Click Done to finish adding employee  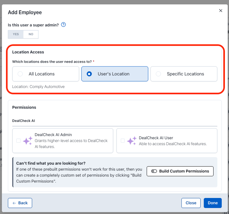[x=212, y=203]
